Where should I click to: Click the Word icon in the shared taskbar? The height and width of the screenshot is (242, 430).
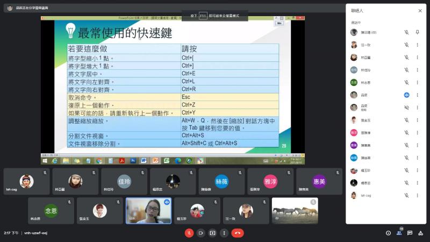(x=144, y=161)
